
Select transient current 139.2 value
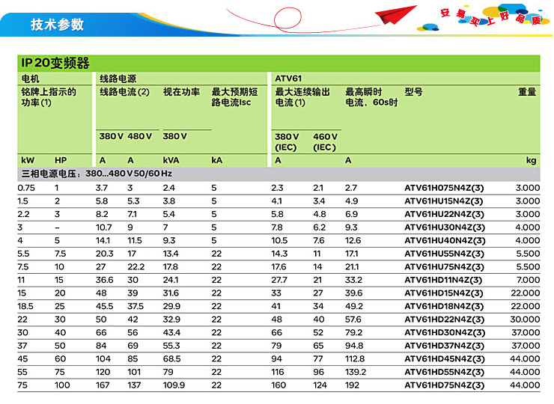click(x=356, y=373)
